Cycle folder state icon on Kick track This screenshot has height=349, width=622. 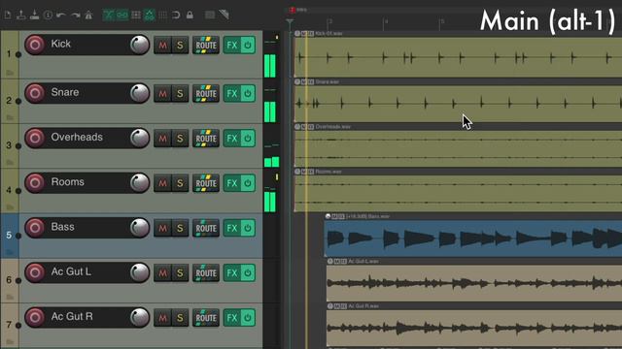click(10, 73)
